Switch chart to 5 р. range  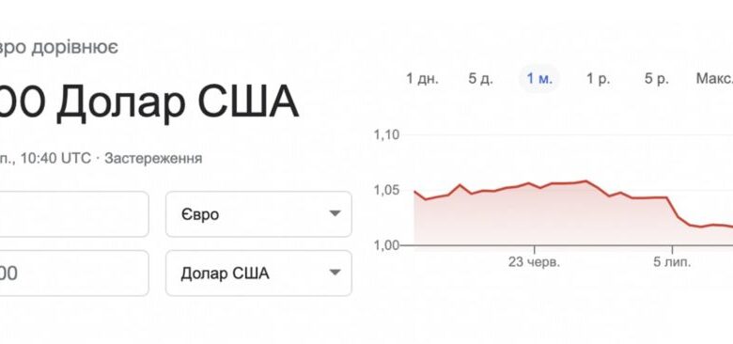pyautogui.click(x=657, y=79)
